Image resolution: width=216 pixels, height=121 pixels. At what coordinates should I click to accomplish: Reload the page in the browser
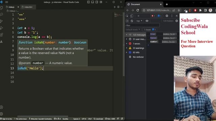click(x=138, y=10)
